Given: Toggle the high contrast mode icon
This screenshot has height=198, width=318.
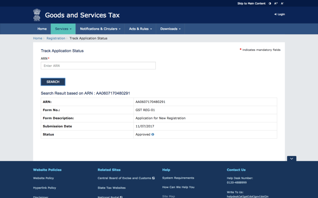Looking at the screenshot, I should 270,3.
